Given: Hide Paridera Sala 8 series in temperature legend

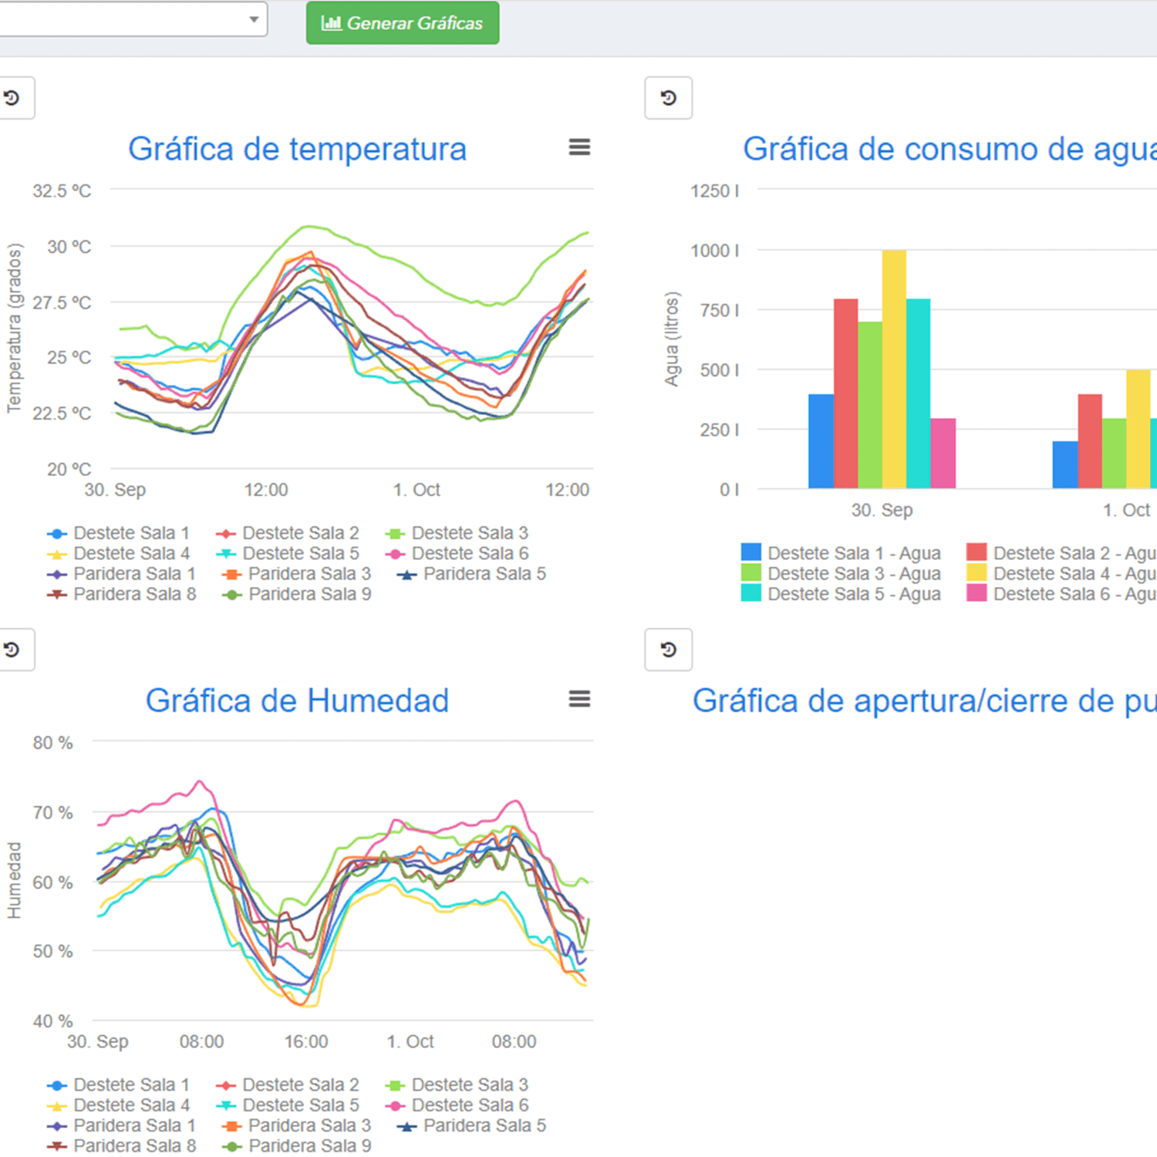Looking at the screenshot, I should pos(121,595).
